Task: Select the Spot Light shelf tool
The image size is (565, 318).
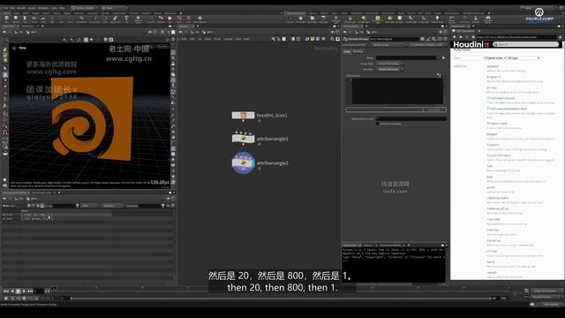Action: (312, 19)
